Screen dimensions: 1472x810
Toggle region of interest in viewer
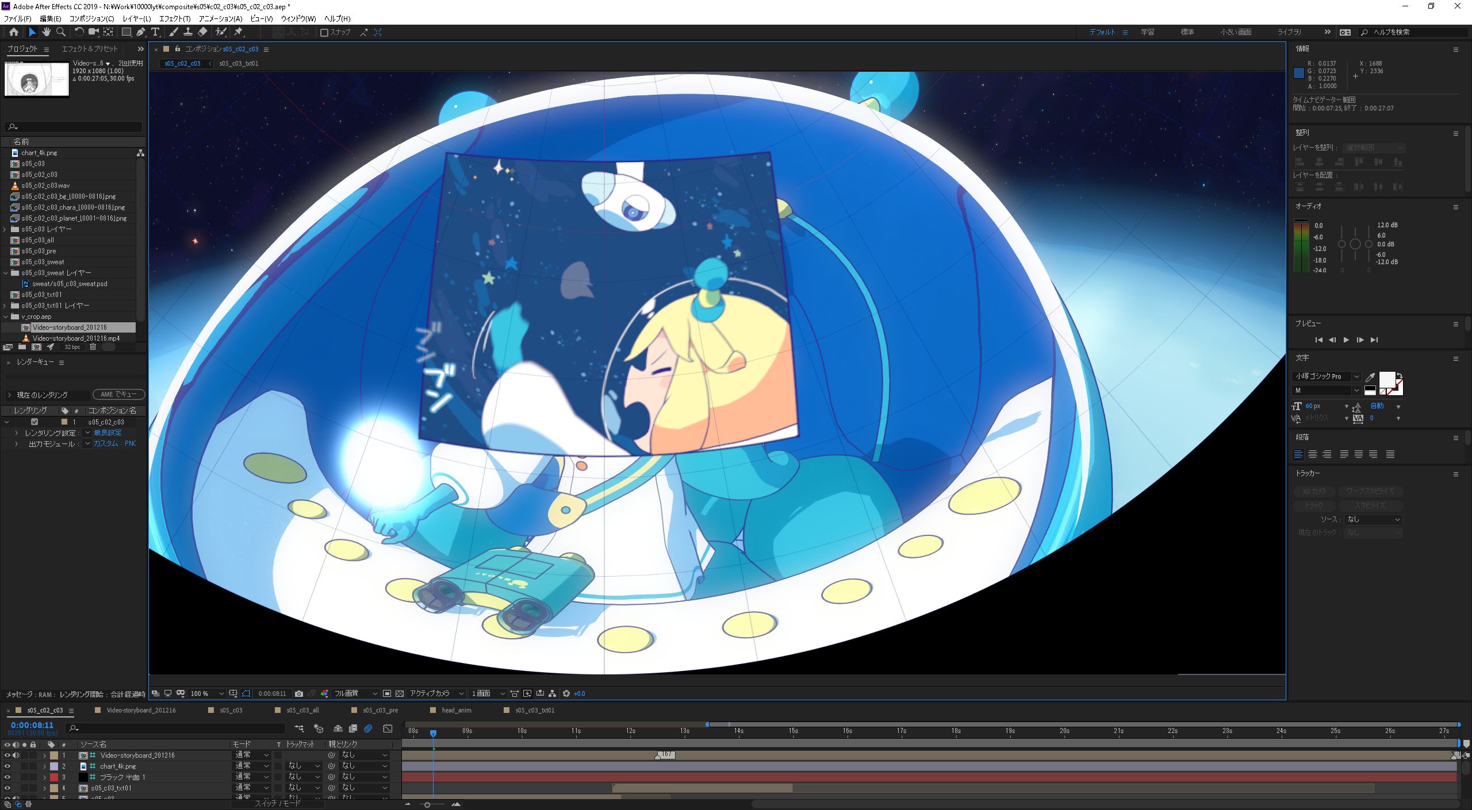click(387, 693)
